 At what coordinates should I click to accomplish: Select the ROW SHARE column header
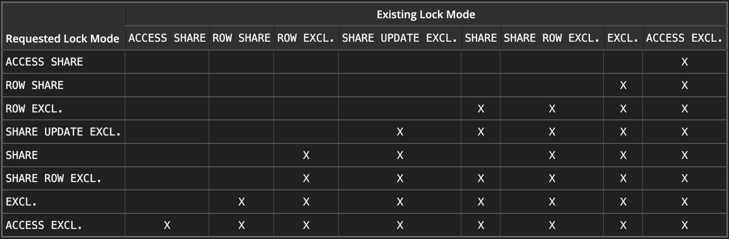[241, 38]
